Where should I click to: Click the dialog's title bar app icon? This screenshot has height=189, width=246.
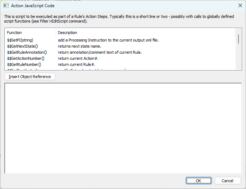coord(6,6)
